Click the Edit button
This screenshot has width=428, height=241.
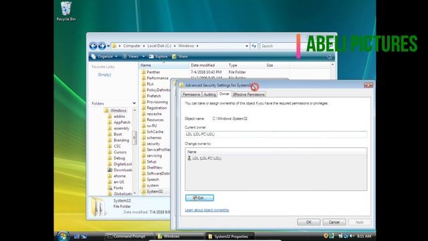pyautogui.click(x=199, y=198)
